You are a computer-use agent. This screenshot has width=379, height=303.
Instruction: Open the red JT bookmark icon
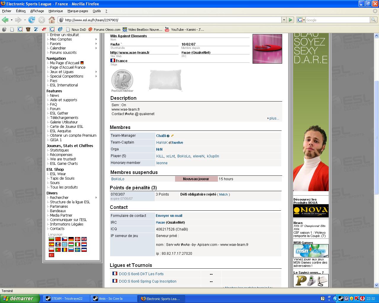coord(44,29)
